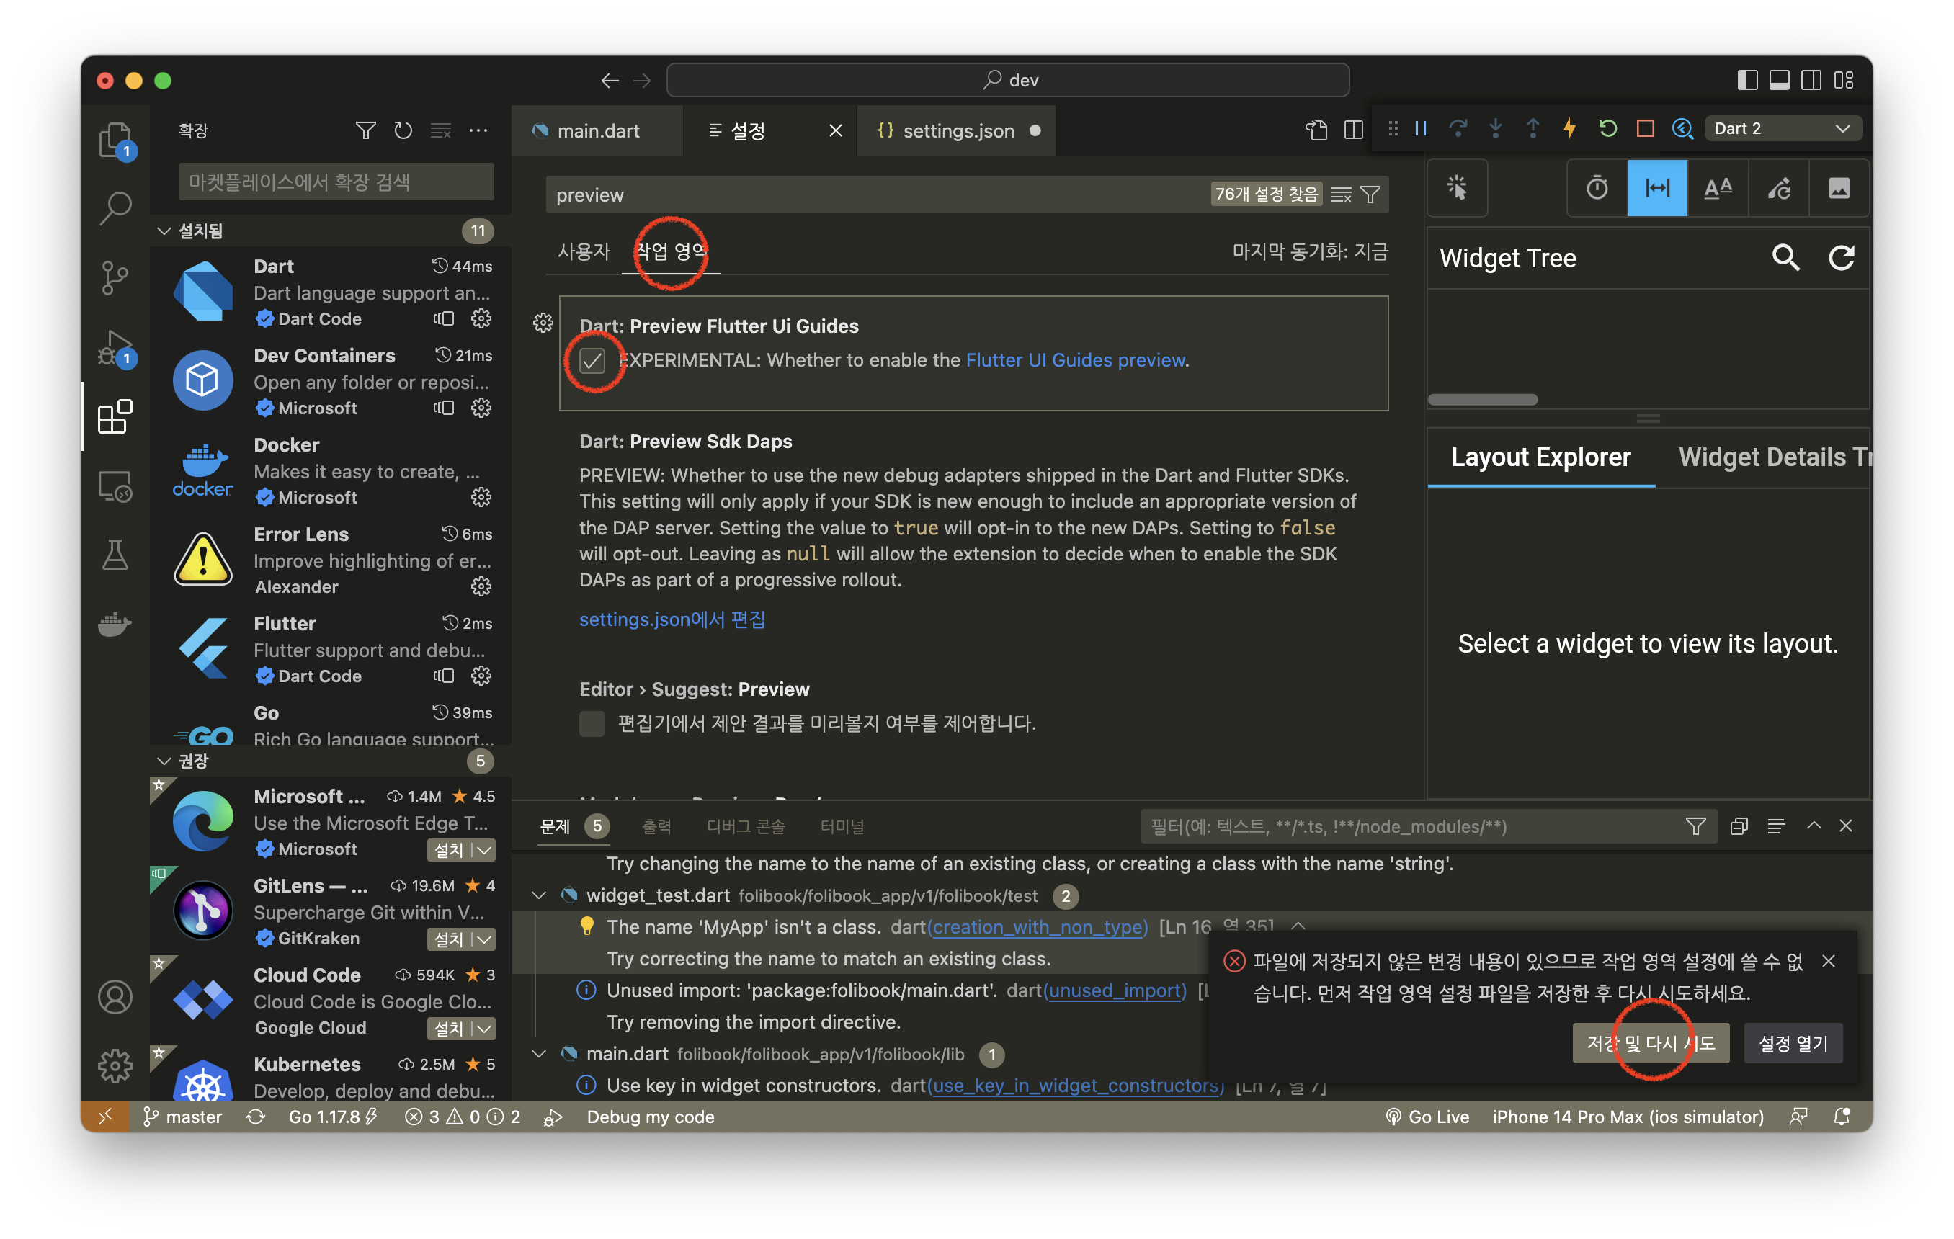Image resolution: width=1954 pixels, height=1239 pixels.
Task: Refresh the extensions list
Action: point(403,130)
